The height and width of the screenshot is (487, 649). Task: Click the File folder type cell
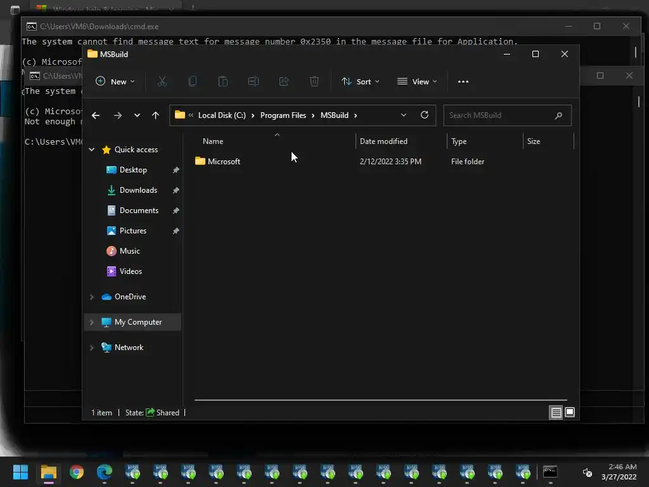click(x=468, y=162)
